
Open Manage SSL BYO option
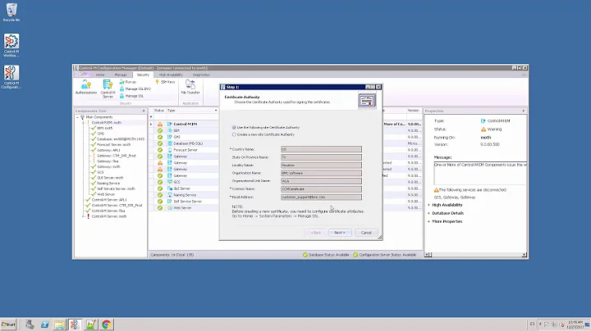point(135,89)
